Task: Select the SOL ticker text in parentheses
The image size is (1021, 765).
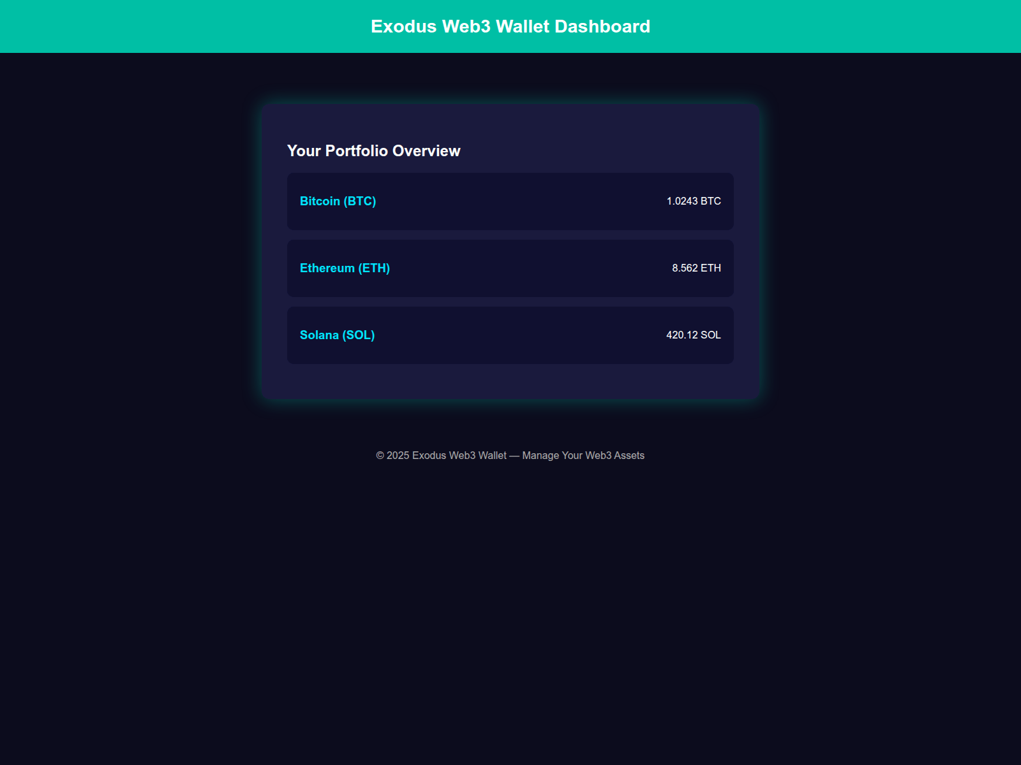Action: [359, 335]
